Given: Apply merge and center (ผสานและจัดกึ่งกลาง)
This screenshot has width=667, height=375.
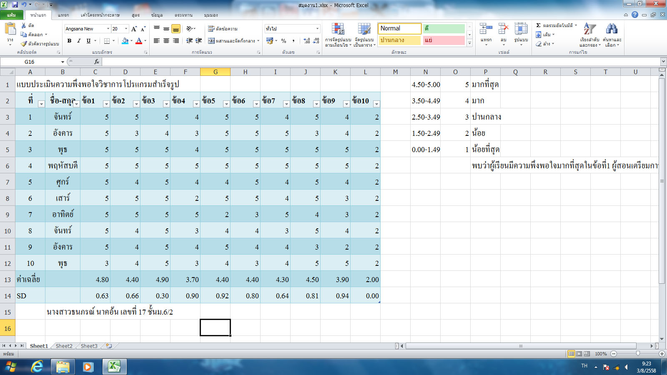Looking at the screenshot, I should point(231,41).
